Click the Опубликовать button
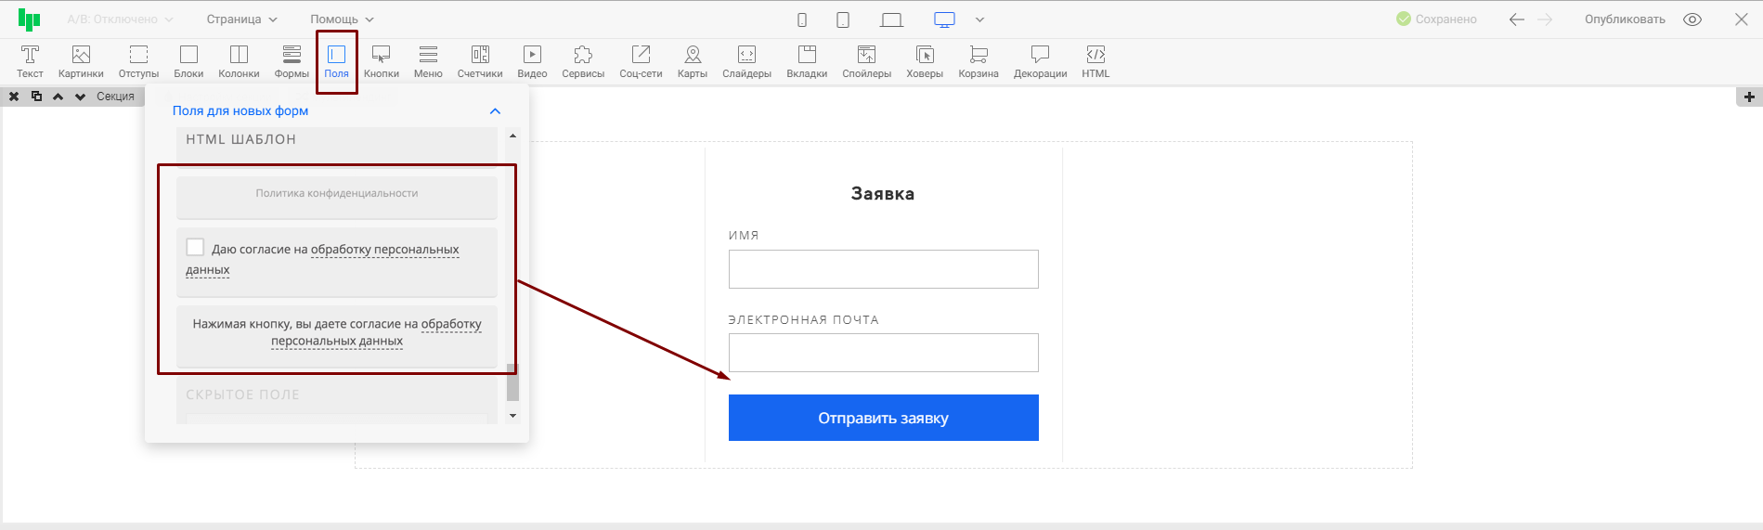1763x530 pixels. coord(1625,19)
